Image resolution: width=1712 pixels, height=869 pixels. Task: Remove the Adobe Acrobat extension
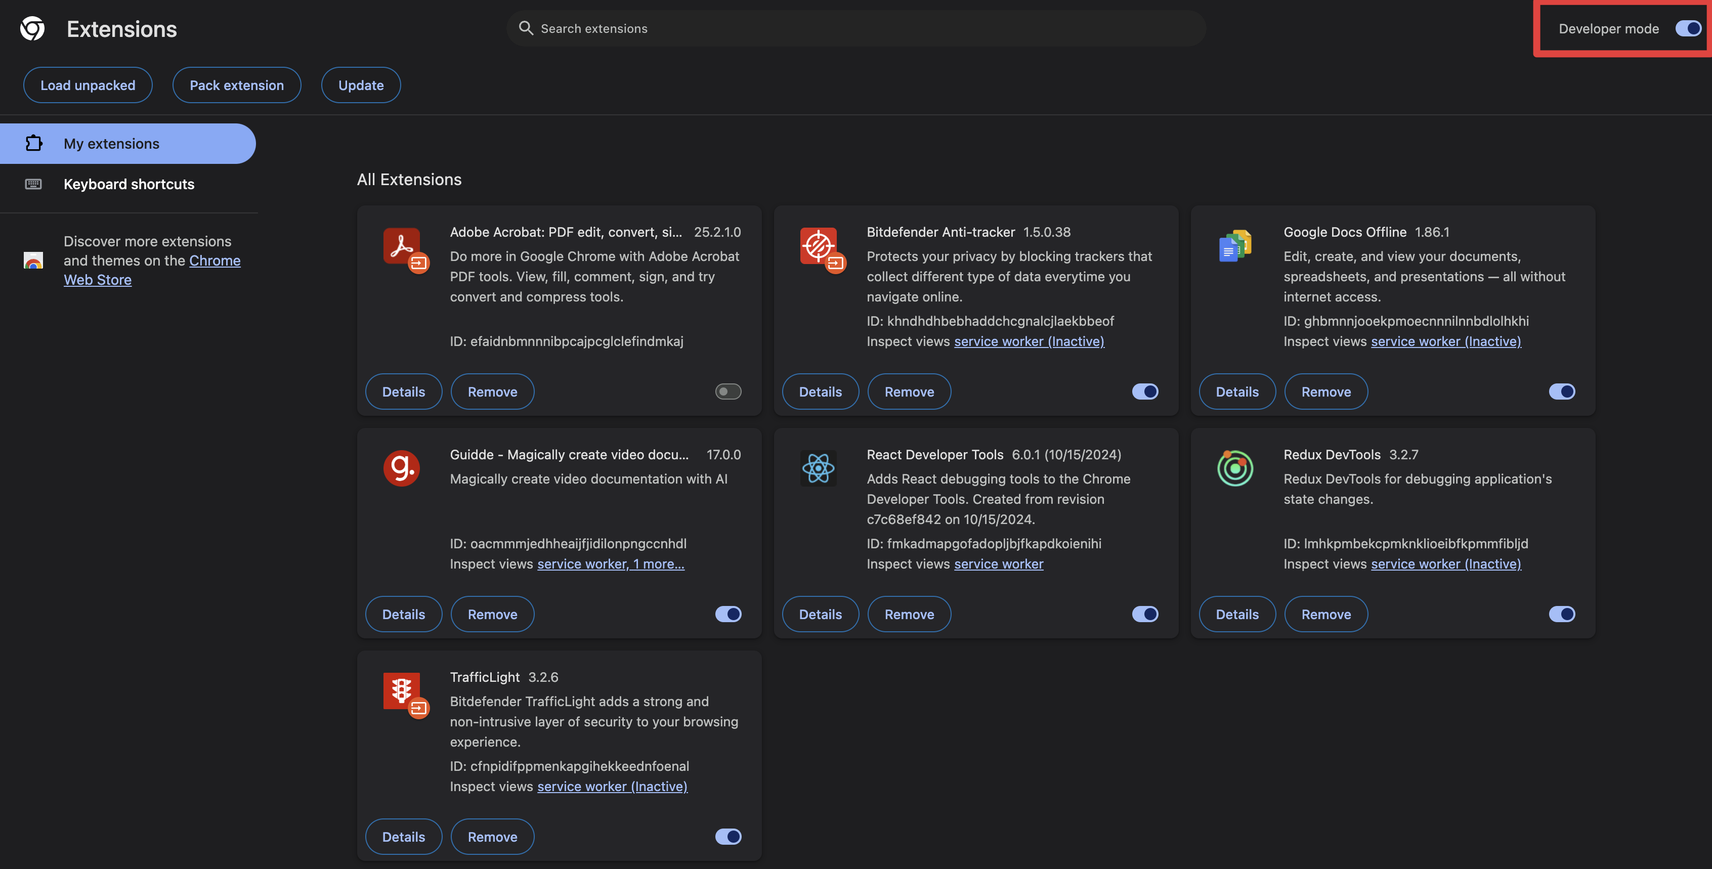492,392
